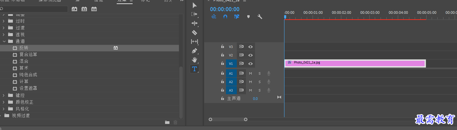The image size is (457, 130).
Task: Select the 计算 effect
Action: [89, 82]
